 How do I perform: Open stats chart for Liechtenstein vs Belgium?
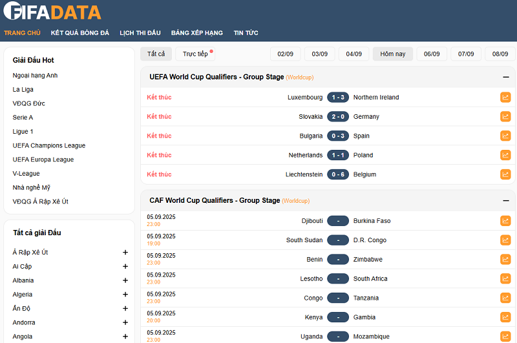[x=505, y=174]
